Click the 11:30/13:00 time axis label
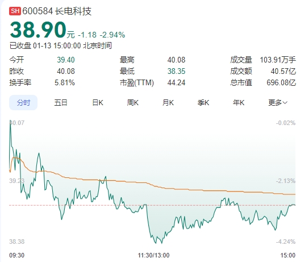Image resolution: width=300 pixels, height=262 pixels. pyautogui.click(x=153, y=255)
